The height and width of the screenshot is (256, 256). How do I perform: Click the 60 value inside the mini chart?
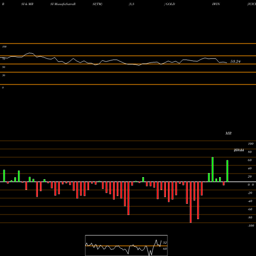coord(165,249)
